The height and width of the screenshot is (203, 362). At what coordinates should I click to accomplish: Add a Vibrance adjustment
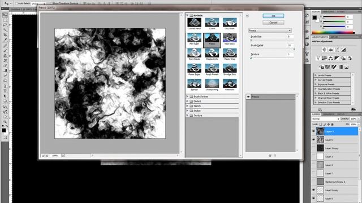coord(318,59)
